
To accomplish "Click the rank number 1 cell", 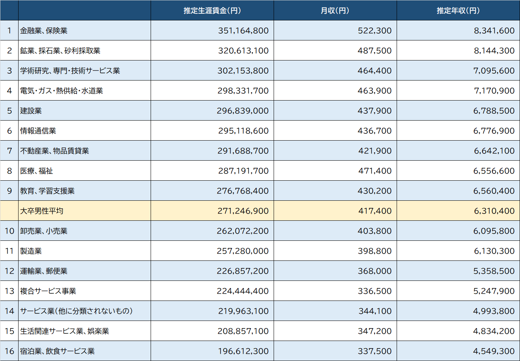I will [9, 30].
